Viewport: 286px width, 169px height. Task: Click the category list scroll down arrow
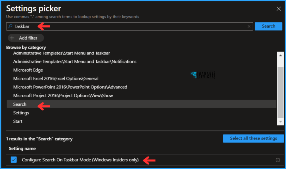point(280,122)
